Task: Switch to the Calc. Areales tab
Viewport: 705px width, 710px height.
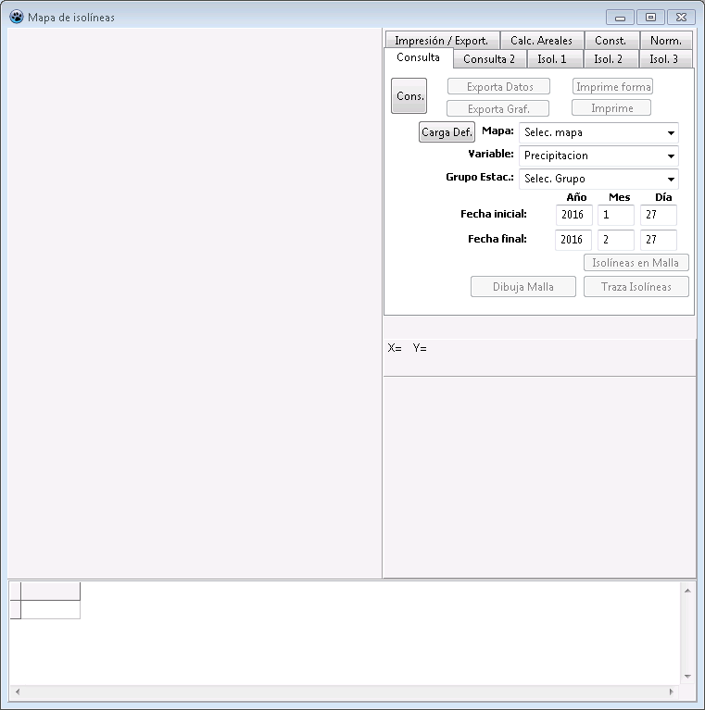Action: click(x=541, y=41)
